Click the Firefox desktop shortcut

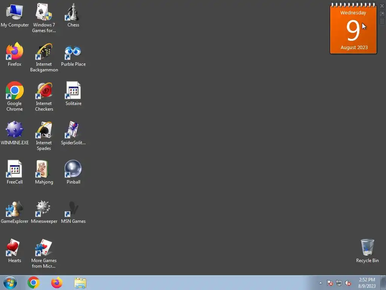click(15, 55)
